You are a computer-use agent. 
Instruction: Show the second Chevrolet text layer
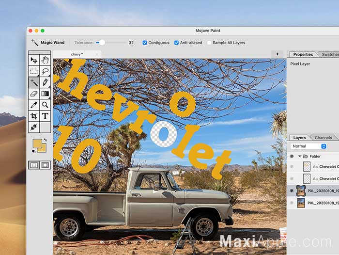(292, 178)
